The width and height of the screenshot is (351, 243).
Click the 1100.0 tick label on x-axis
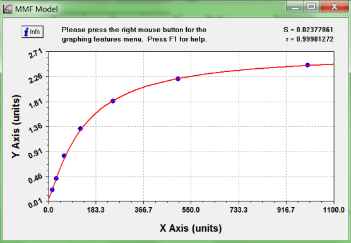point(333,210)
